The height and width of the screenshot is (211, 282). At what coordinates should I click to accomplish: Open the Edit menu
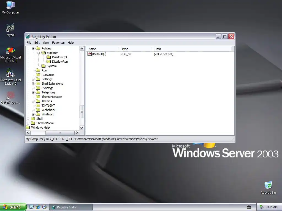point(37,43)
